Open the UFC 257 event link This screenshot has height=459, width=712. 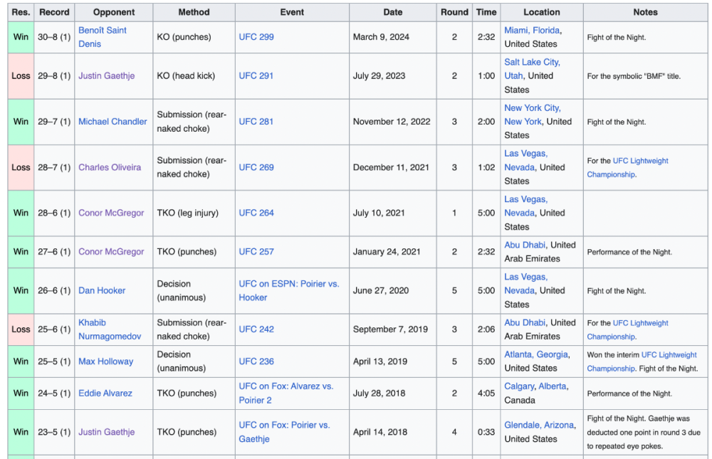(x=256, y=251)
